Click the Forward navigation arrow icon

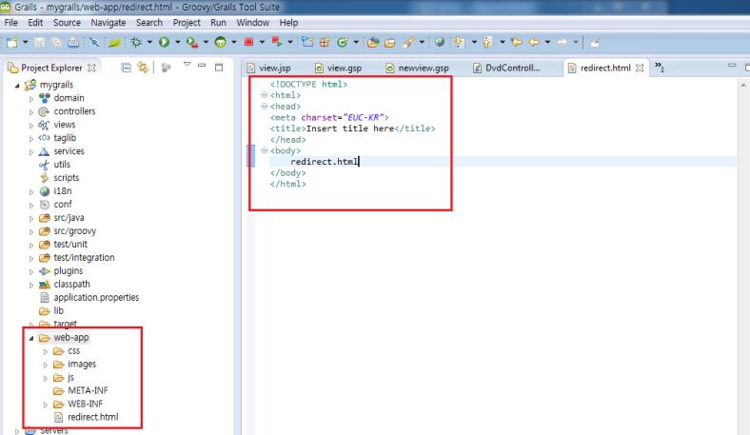coord(562,42)
